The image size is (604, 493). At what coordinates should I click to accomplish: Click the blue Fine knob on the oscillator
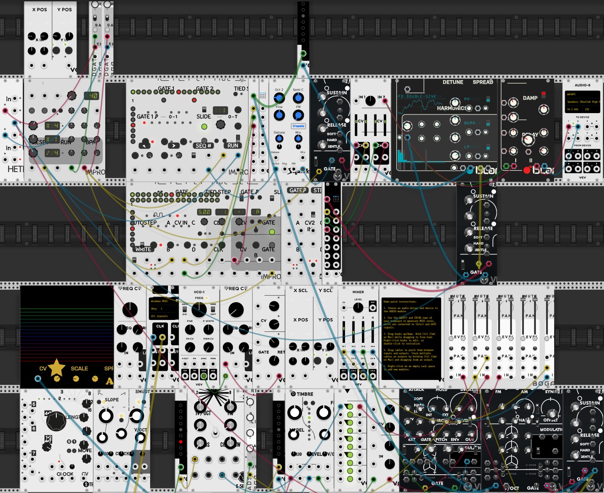[x=279, y=115]
